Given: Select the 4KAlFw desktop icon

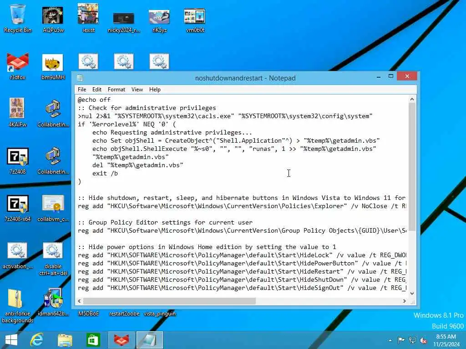Looking at the screenshot, I should (18, 112).
